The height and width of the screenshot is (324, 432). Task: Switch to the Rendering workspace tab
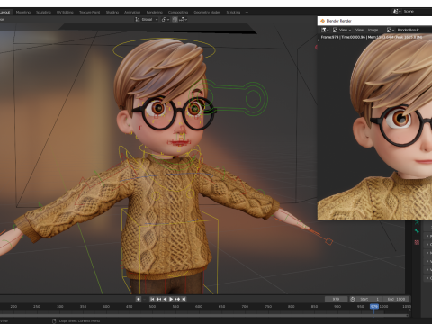[x=155, y=12]
